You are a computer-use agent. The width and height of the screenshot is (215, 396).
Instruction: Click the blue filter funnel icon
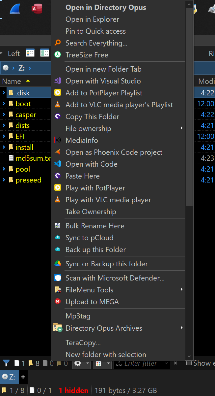click(x=6, y=363)
